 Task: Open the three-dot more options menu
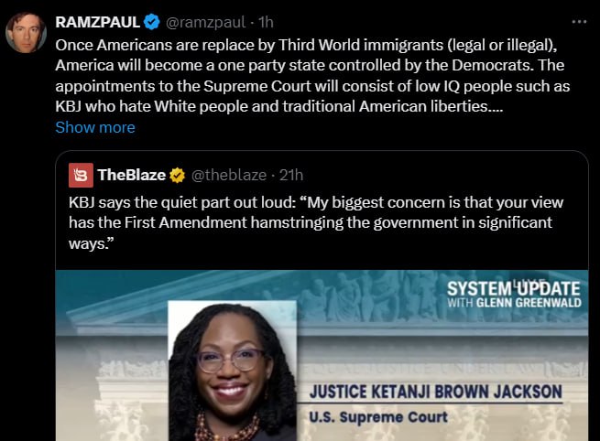point(579,22)
